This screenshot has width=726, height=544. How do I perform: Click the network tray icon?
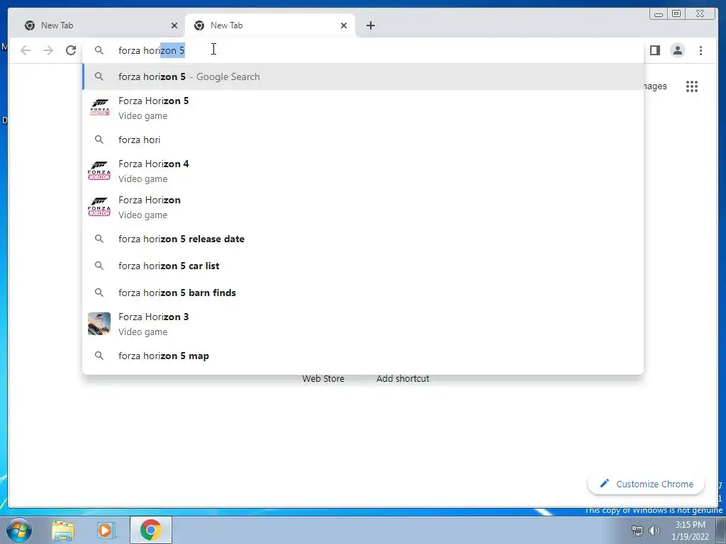(x=637, y=531)
